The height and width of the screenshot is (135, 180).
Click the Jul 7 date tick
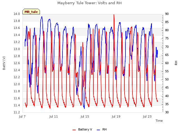[x=22, y=116]
